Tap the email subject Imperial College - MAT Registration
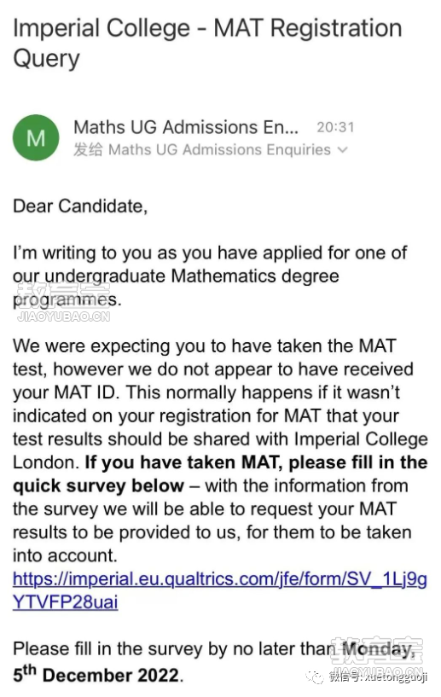 pyautogui.click(x=207, y=28)
